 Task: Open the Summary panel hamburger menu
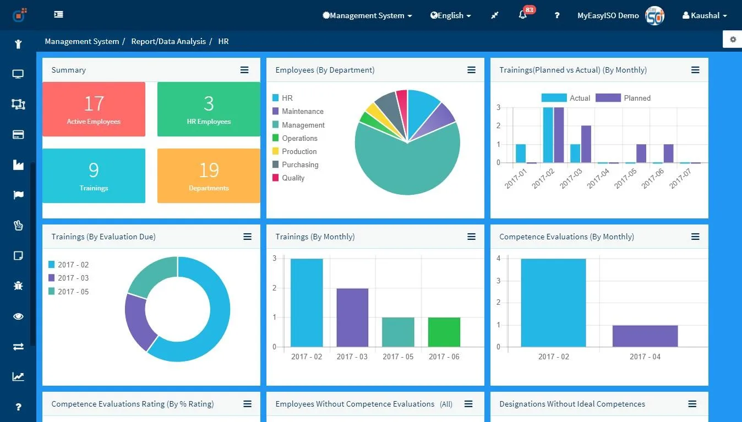tap(244, 70)
